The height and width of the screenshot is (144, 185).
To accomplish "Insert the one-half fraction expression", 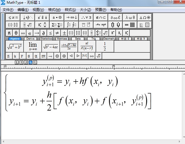I will (x=105, y=46).
